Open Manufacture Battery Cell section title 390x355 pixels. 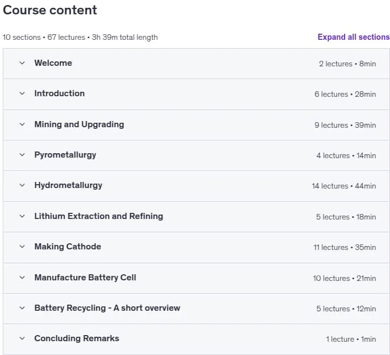tap(85, 278)
